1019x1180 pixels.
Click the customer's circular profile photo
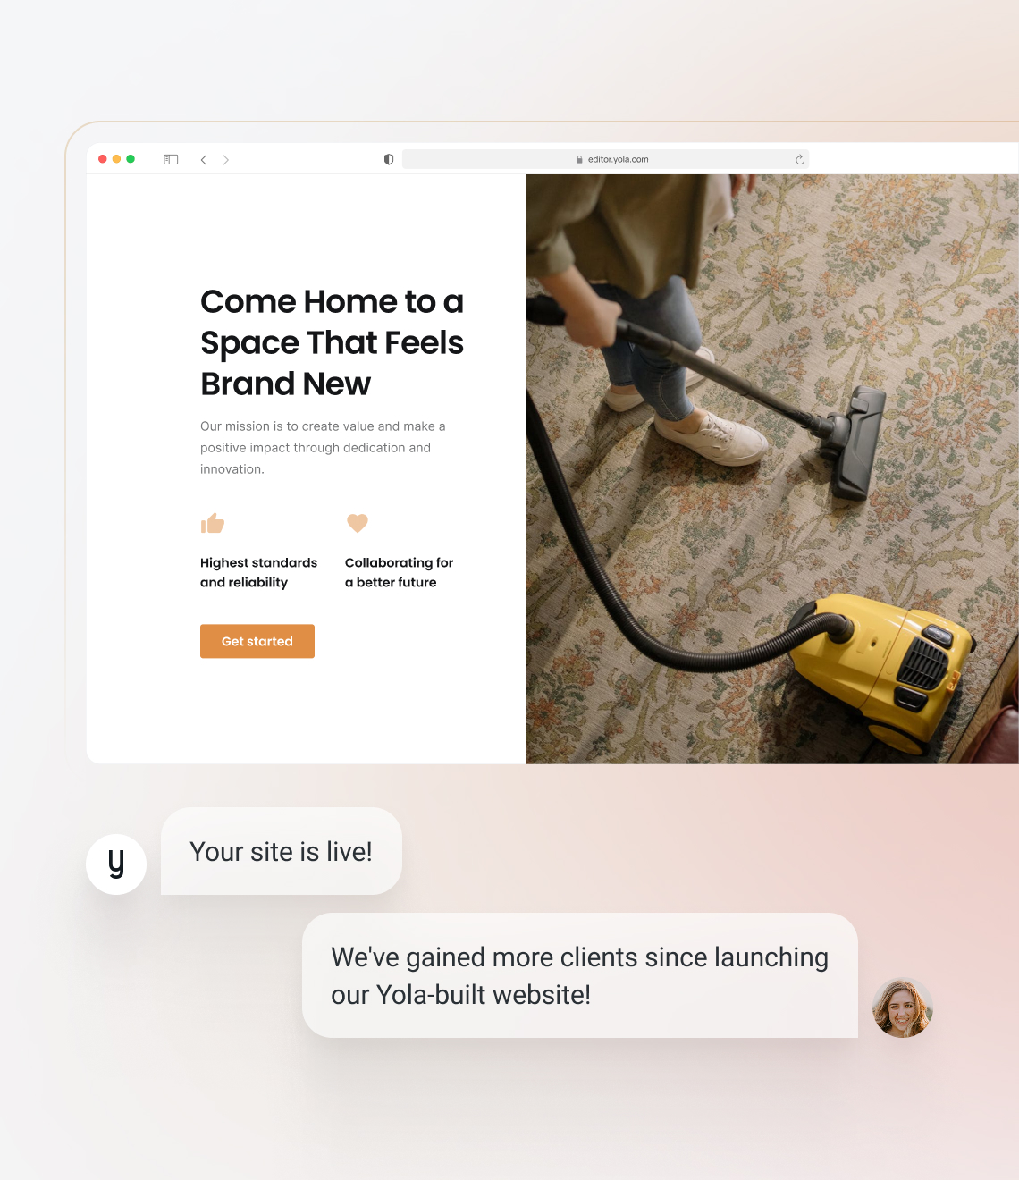point(902,1007)
